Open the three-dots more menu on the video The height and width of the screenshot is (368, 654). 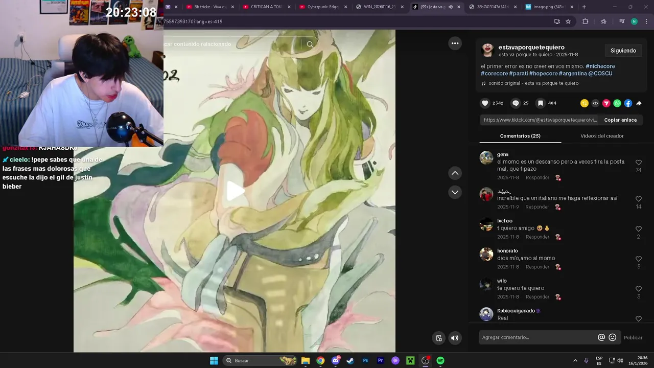455,43
